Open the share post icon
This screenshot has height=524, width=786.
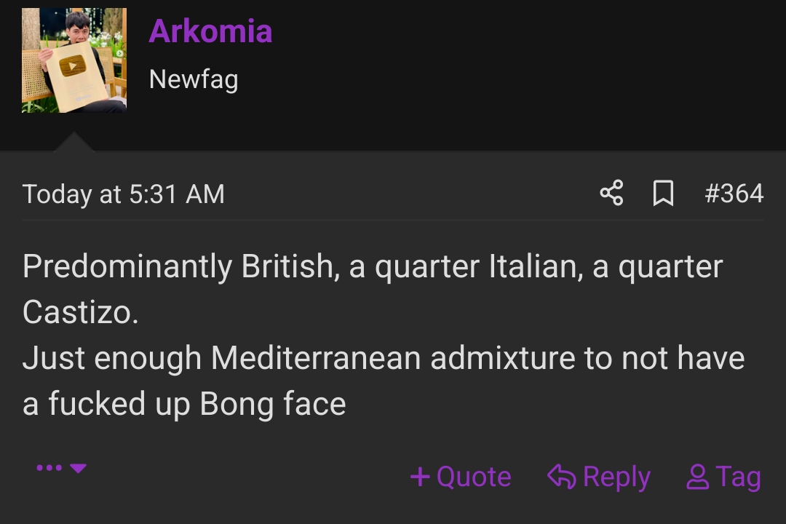pos(611,194)
